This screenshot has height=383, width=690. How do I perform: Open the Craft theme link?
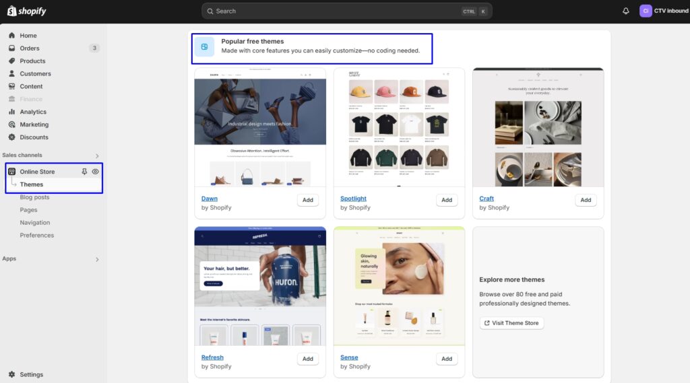[x=487, y=199]
